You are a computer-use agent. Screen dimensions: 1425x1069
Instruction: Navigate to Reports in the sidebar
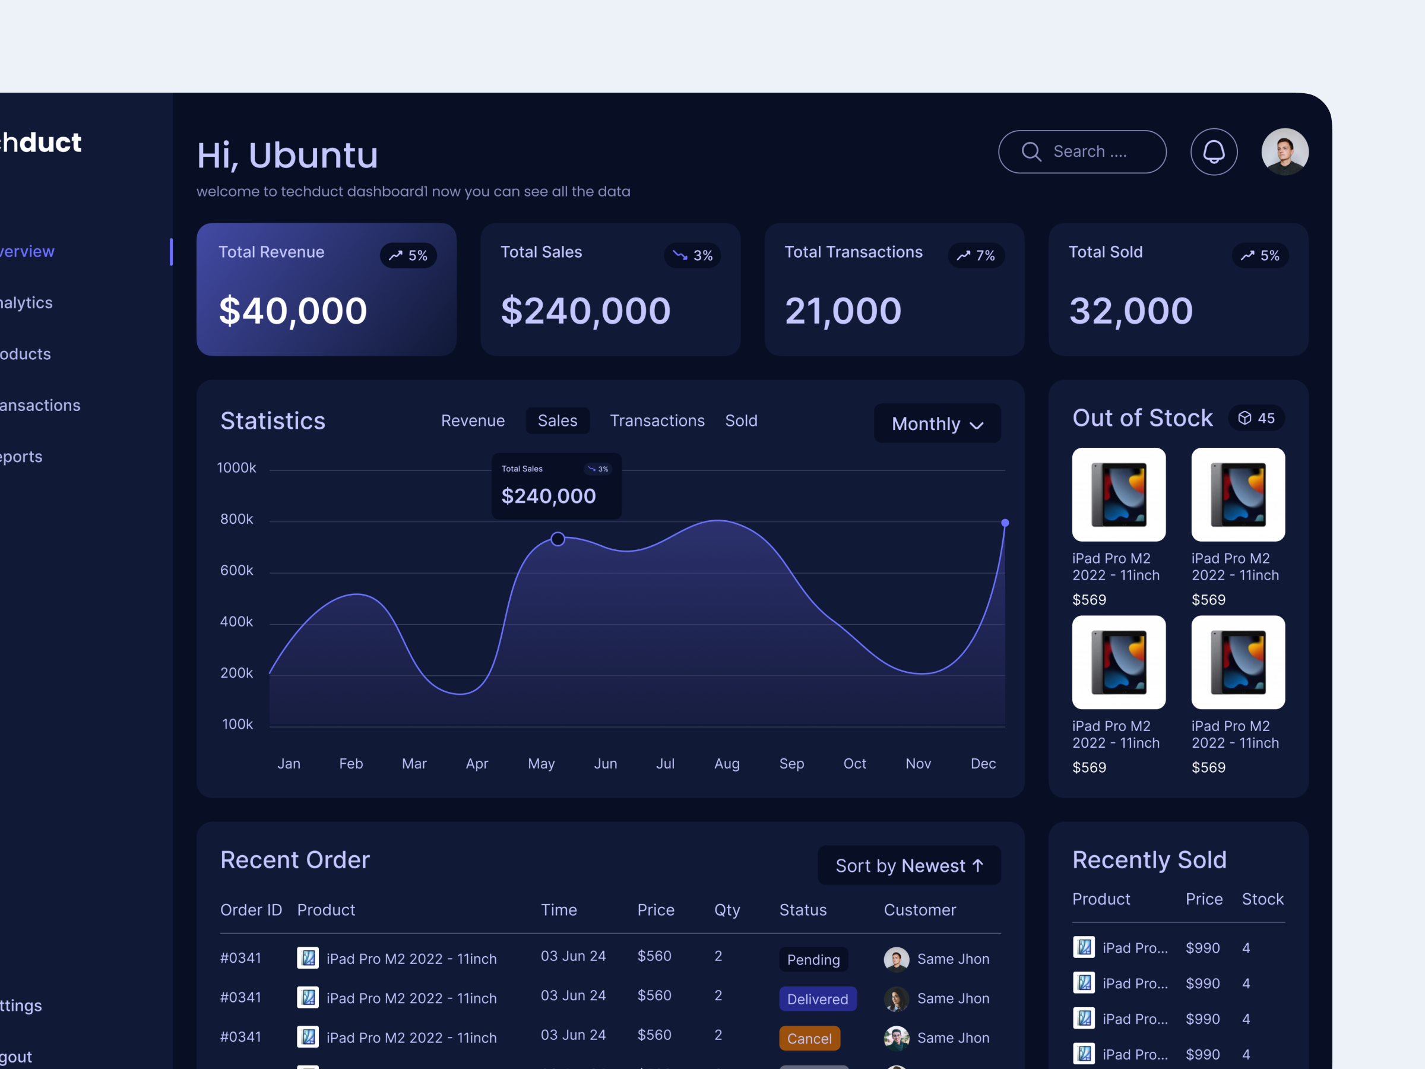coord(21,456)
